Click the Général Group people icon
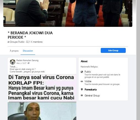140x120 pixels. pyautogui.click(x=82, y=95)
